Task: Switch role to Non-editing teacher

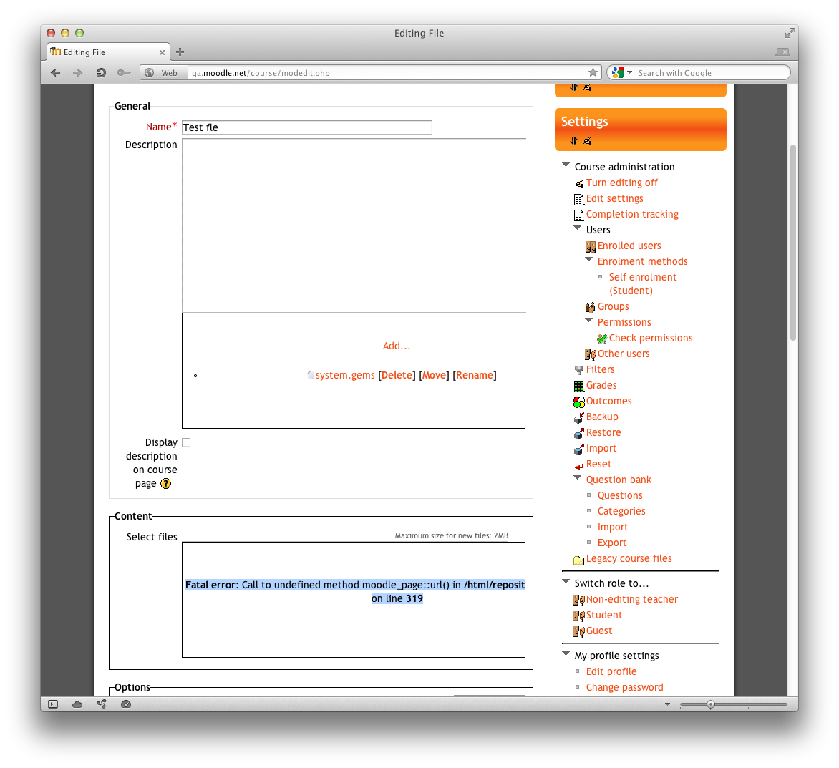Action: (x=632, y=600)
